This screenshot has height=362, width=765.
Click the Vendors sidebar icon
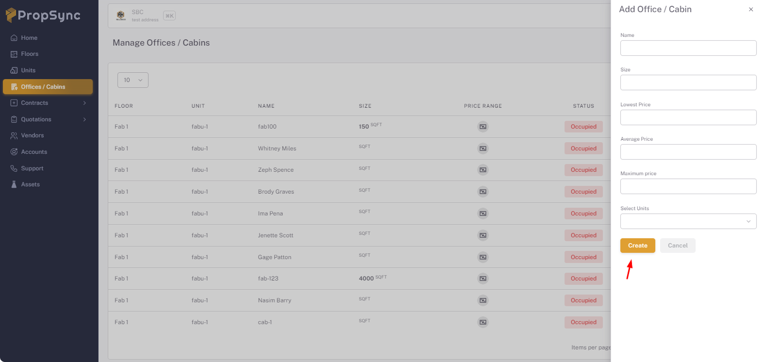[x=14, y=135]
